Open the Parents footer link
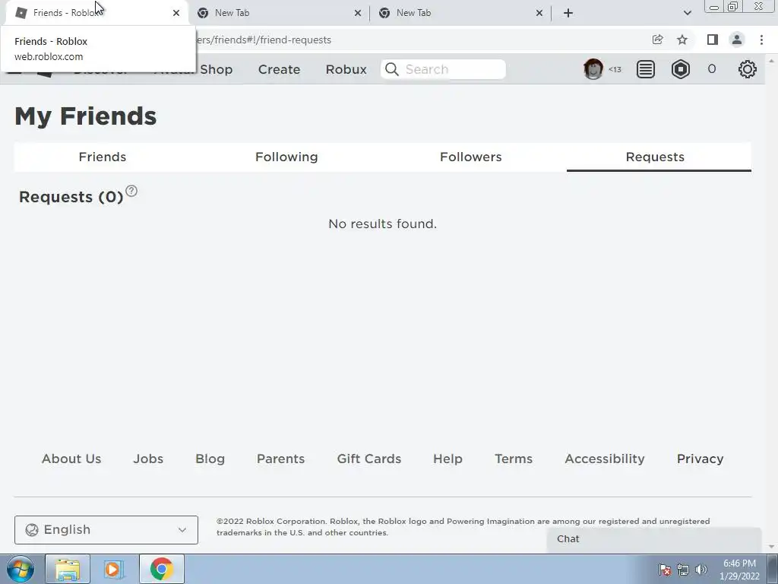The height and width of the screenshot is (584, 778). point(280,459)
